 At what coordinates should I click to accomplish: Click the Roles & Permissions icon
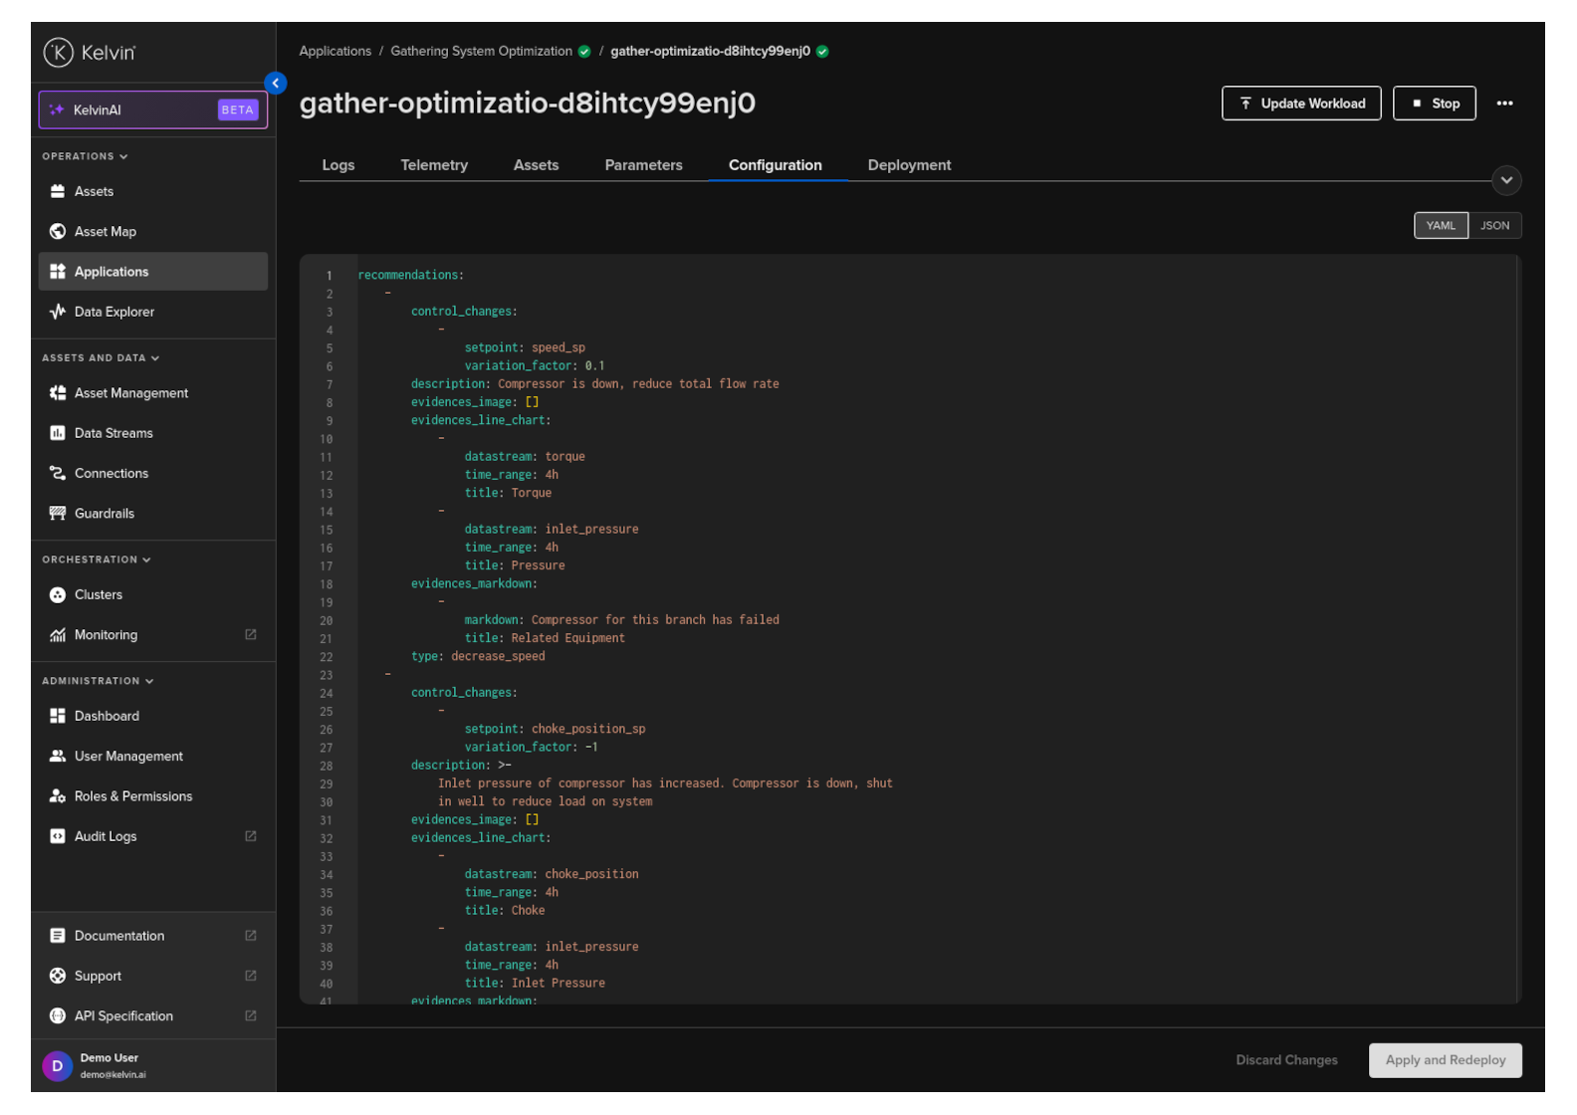(x=58, y=796)
